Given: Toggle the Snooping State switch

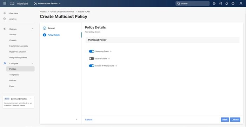Looking at the screenshot, I should pos(92,51).
